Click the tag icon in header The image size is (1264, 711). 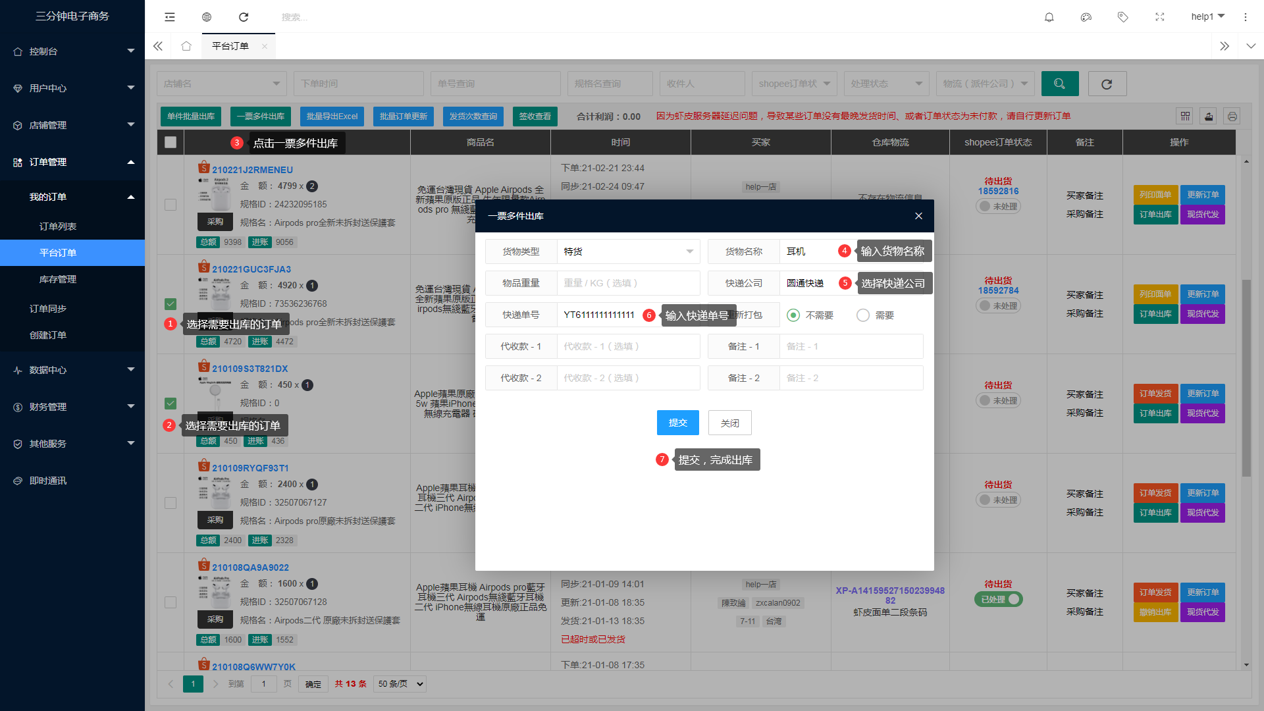(x=1123, y=17)
